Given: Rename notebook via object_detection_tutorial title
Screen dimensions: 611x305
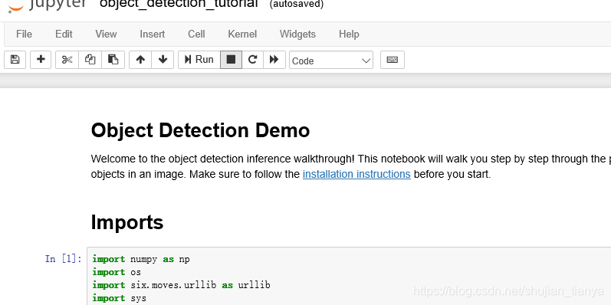Looking at the screenshot, I should (179, 4).
